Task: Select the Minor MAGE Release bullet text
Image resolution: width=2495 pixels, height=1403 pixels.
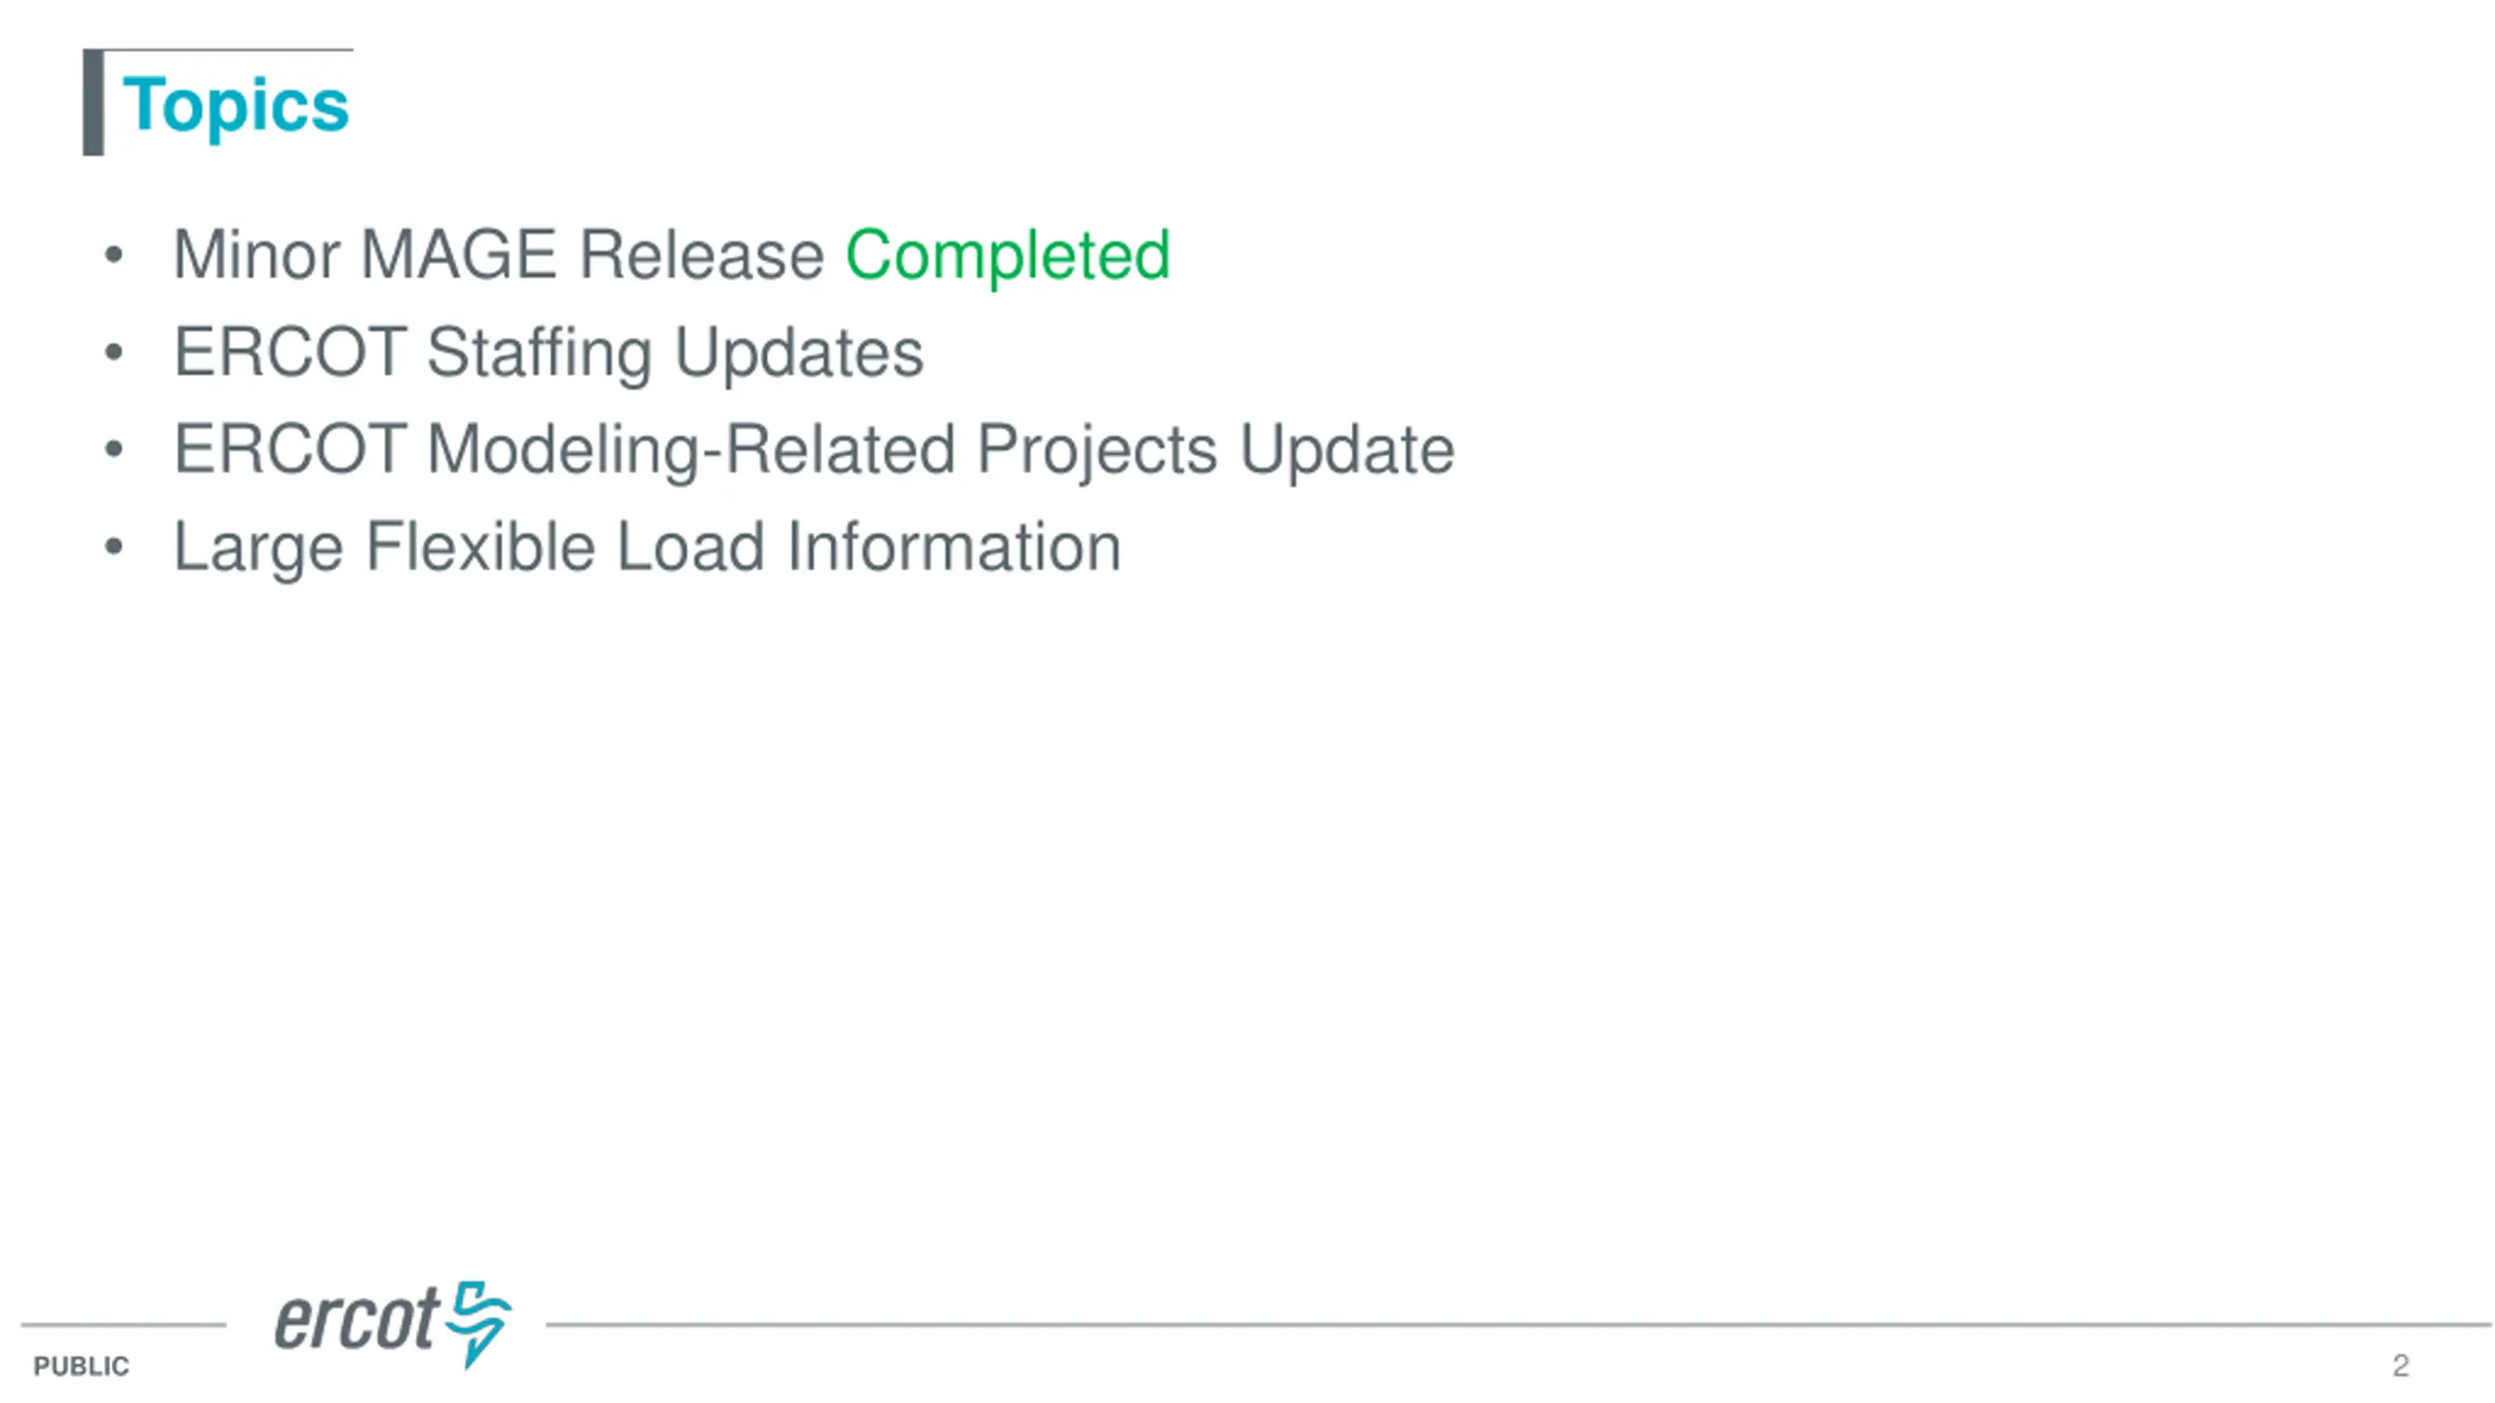Action: [499, 254]
